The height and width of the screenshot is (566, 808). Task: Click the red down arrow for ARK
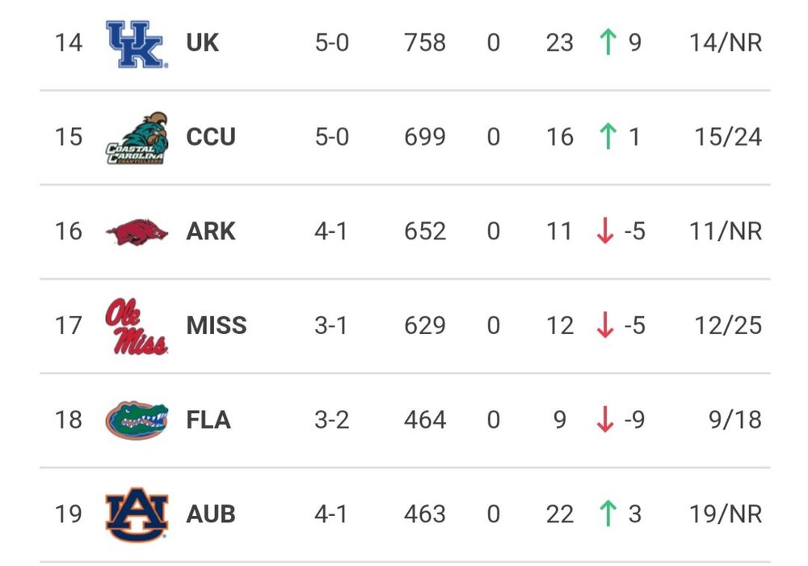click(x=605, y=232)
